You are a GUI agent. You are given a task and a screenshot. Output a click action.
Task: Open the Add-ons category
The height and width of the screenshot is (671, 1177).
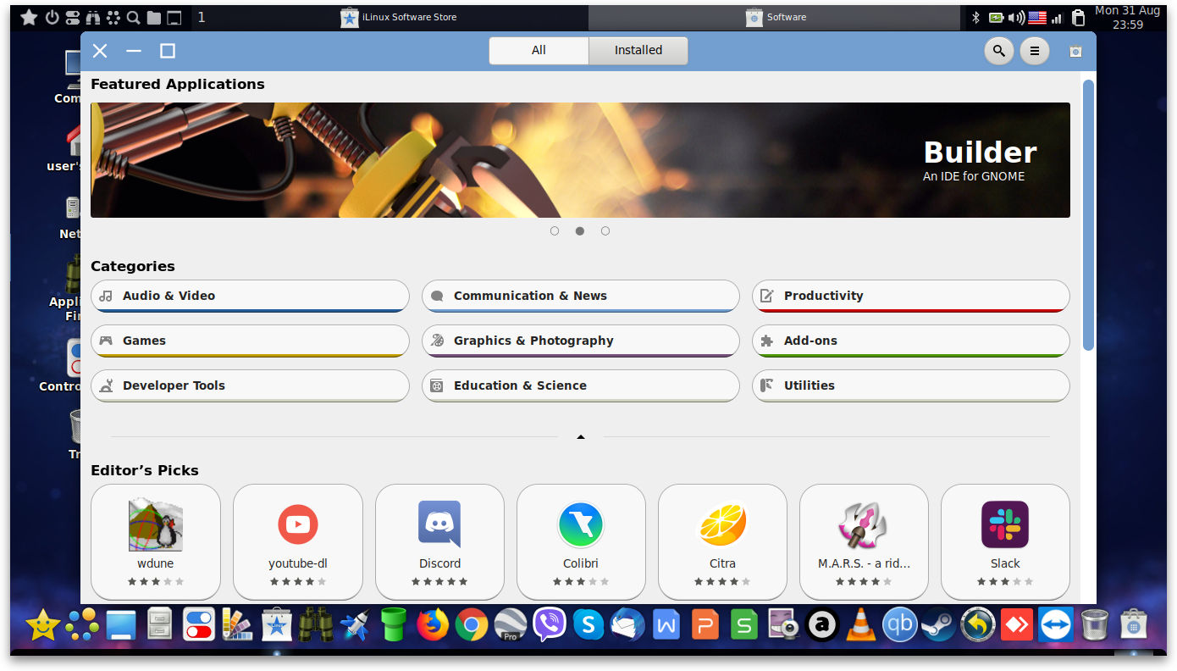911,341
